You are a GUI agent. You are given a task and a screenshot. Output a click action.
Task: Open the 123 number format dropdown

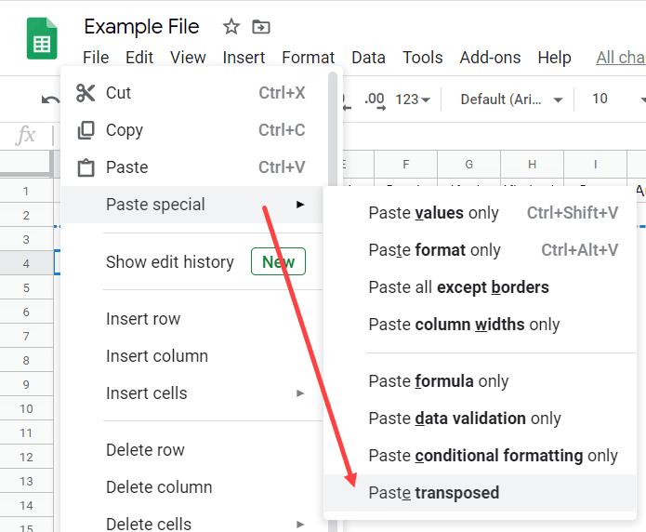(x=413, y=100)
